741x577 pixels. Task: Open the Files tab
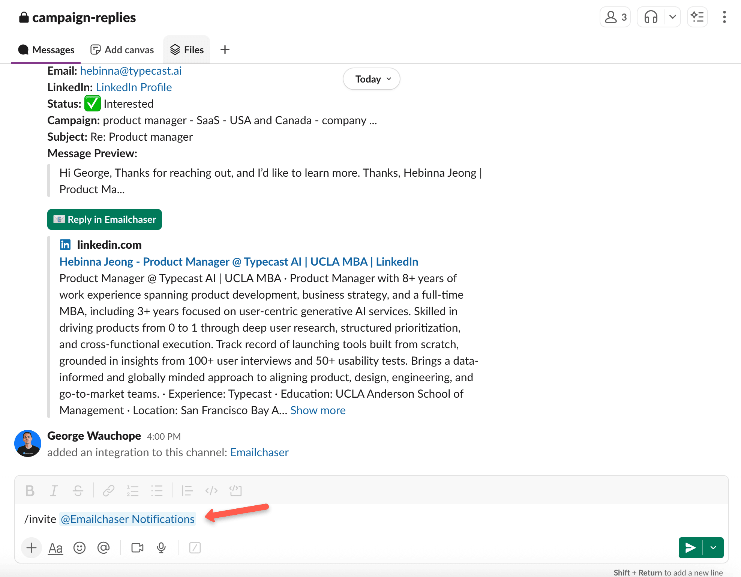click(x=187, y=50)
